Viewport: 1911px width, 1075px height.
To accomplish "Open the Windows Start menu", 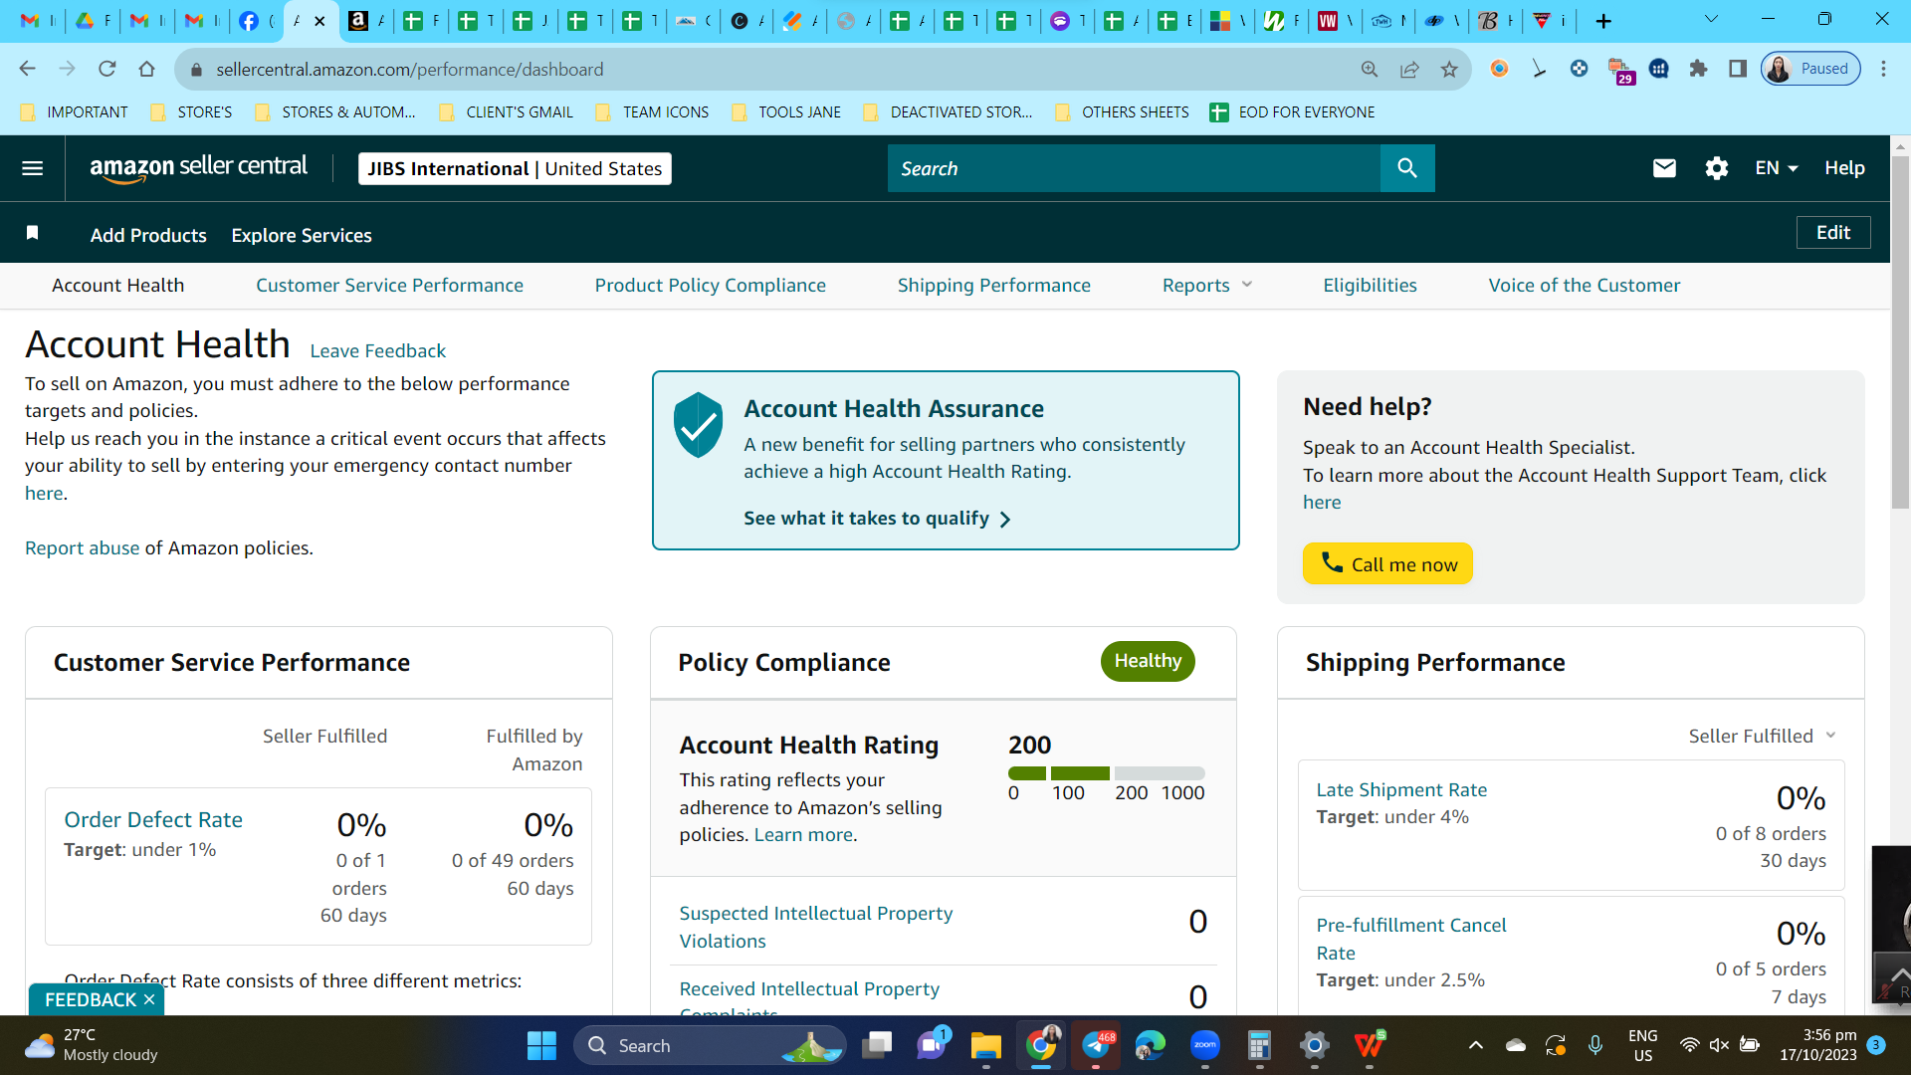I will 541,1045.
